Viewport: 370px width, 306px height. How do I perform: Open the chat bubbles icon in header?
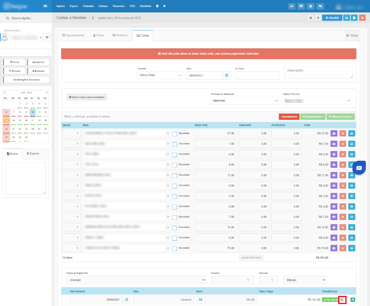pos(320,6)
